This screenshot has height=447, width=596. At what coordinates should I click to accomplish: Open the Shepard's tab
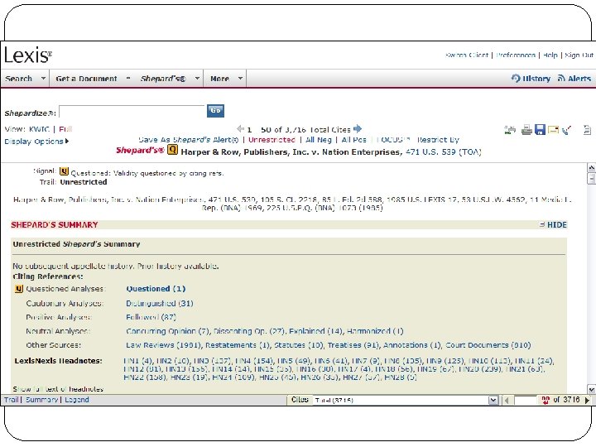163,79
